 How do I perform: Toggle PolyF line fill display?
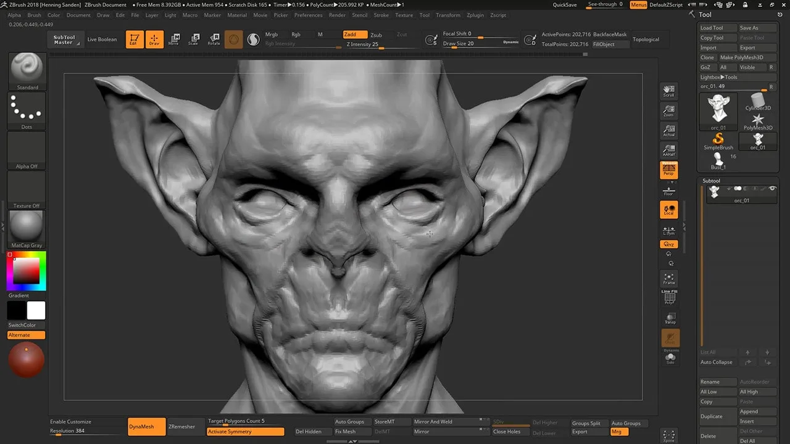point(669,298)
